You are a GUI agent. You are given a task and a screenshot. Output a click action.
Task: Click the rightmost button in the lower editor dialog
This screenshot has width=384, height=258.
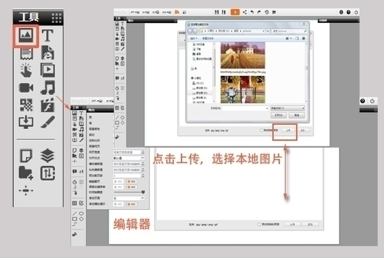pyautogui.click(x=310, y=225)
